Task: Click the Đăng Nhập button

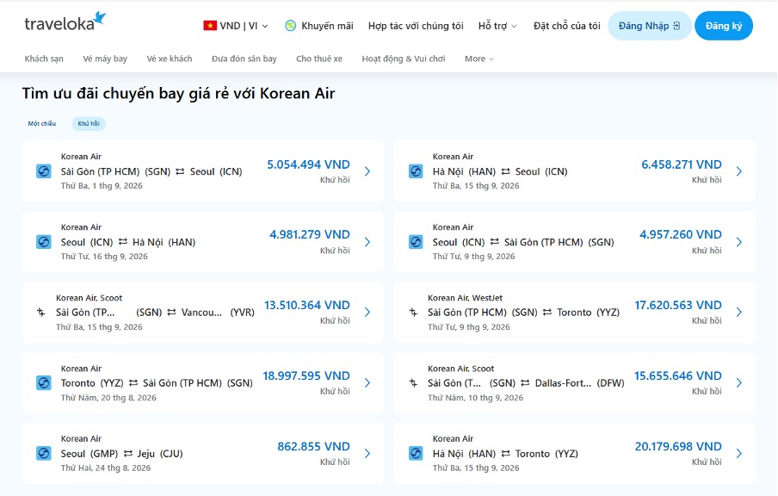Action: [650, 26]
